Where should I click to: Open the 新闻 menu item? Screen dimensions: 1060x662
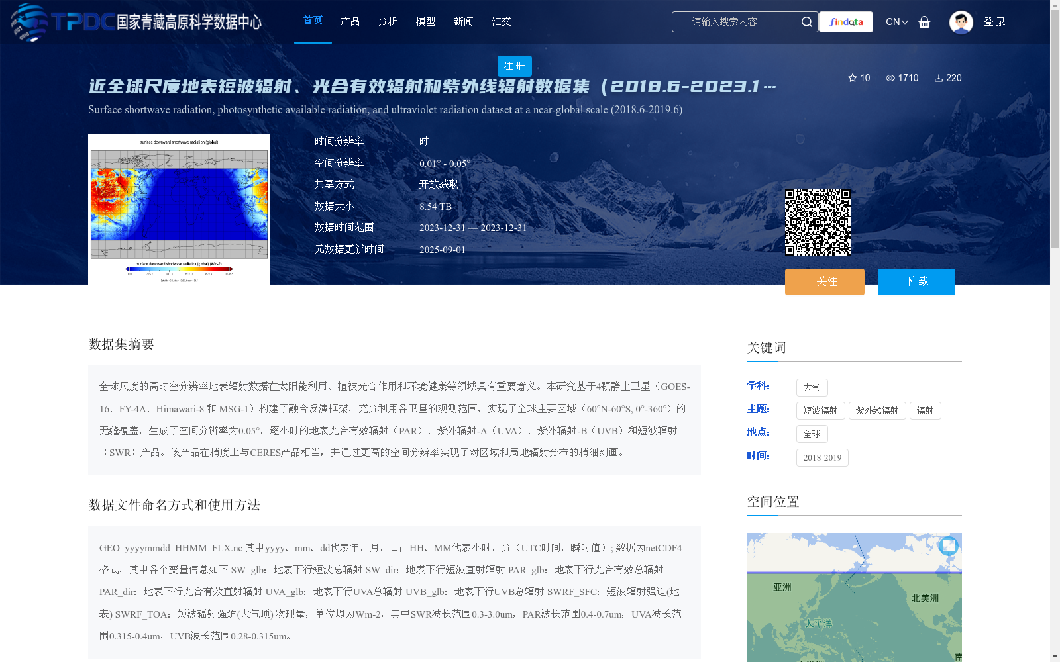463,22
